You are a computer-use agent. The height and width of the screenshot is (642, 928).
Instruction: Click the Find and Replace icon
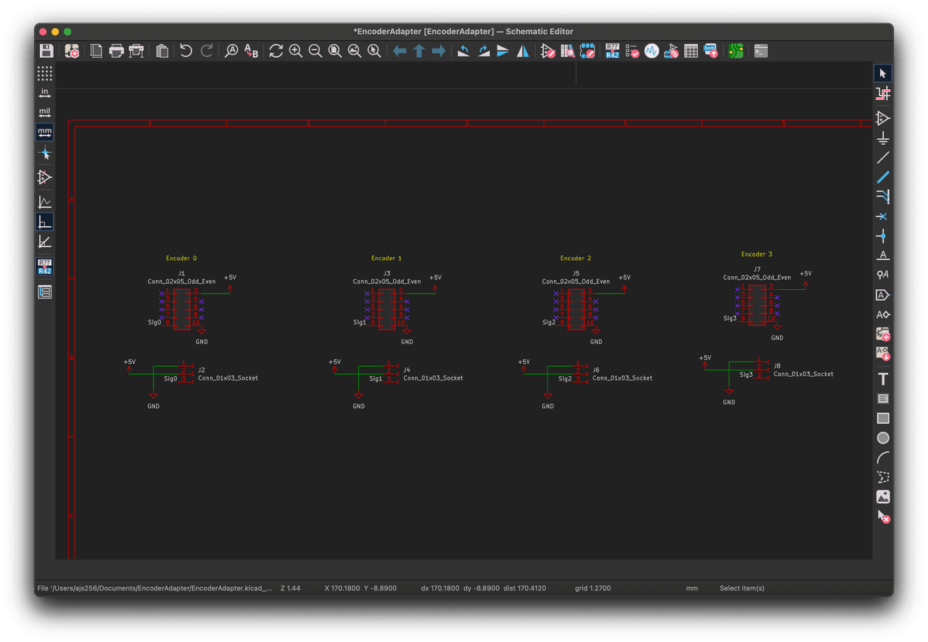pyautogui.click(x=251, y=51)
